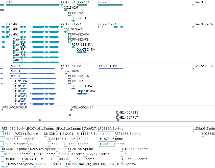Click transcript CG9701-RA
The image size is (215, 168).
[111, 27]
